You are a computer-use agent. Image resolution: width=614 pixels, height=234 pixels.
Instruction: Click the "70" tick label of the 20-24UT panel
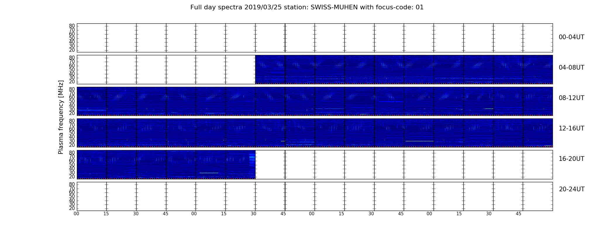(x=72, y=188)
